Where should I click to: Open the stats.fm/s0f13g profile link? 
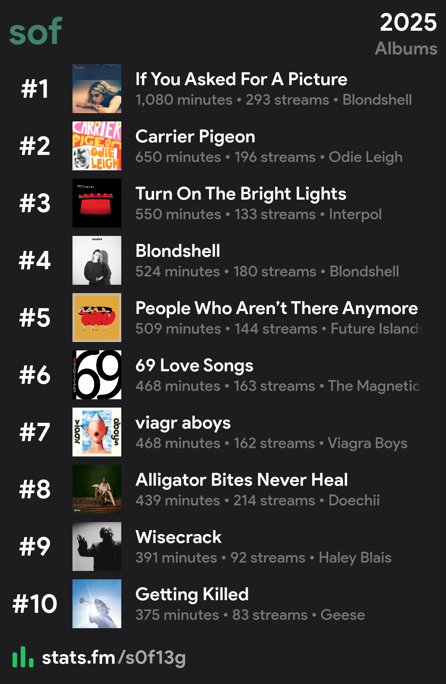point(114,658)
